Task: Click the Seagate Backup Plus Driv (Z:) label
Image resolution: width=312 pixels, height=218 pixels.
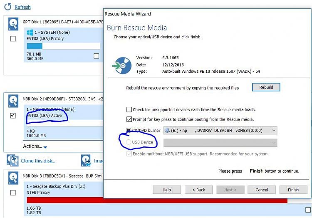Action: [56, 186]
